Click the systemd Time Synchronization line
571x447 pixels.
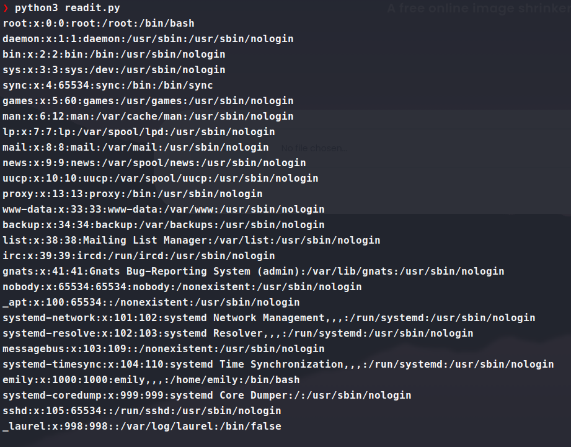278,365
